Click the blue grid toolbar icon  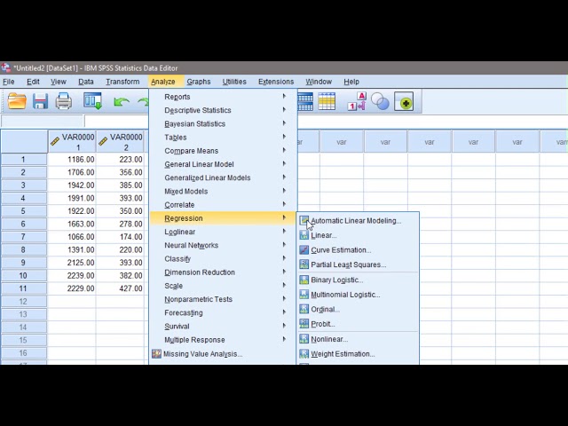[305, 101]
